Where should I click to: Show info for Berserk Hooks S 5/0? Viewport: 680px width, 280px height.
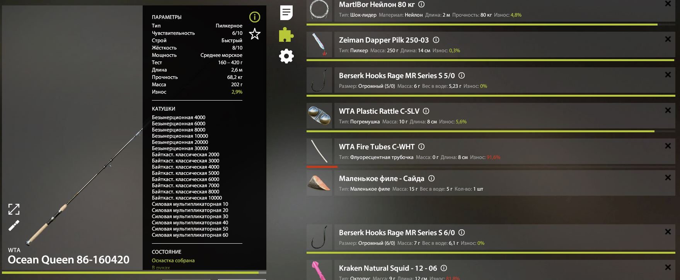click(x=462, y=76)
